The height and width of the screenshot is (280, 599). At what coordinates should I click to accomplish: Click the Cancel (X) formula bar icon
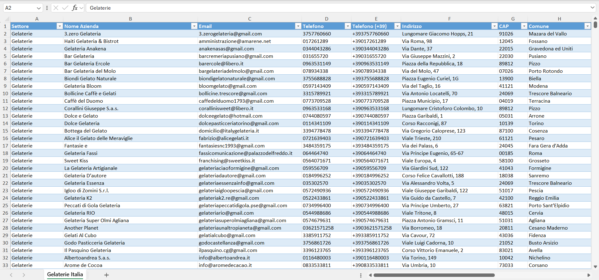(x=56, y=8)
